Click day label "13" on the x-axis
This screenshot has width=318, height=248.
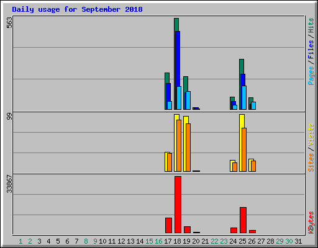[130, 241]
